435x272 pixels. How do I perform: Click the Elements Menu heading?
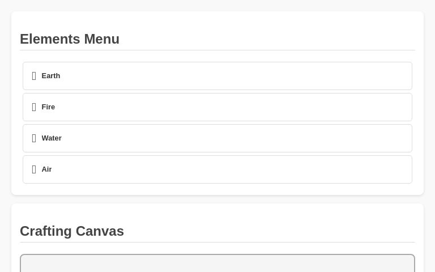pos(70,39)
